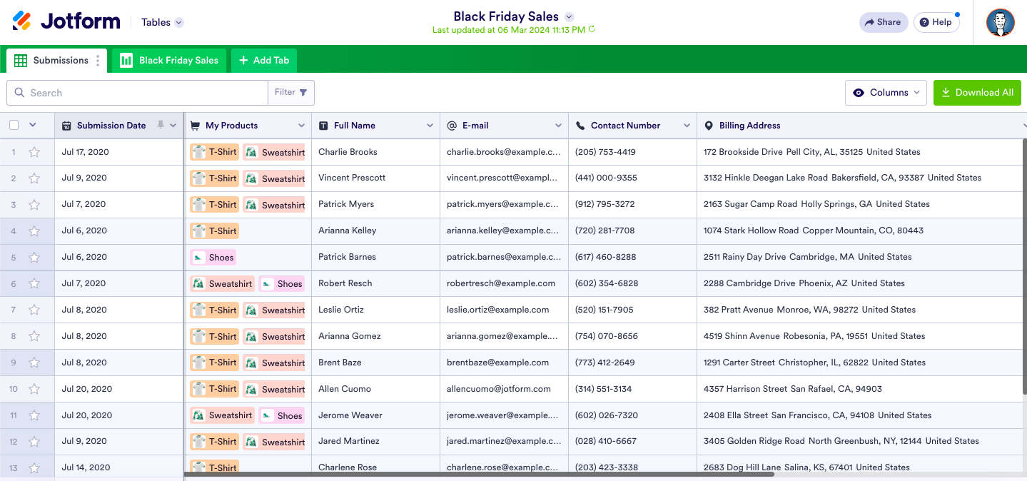
Task: Click the Share button
Action: coord(883,22)
